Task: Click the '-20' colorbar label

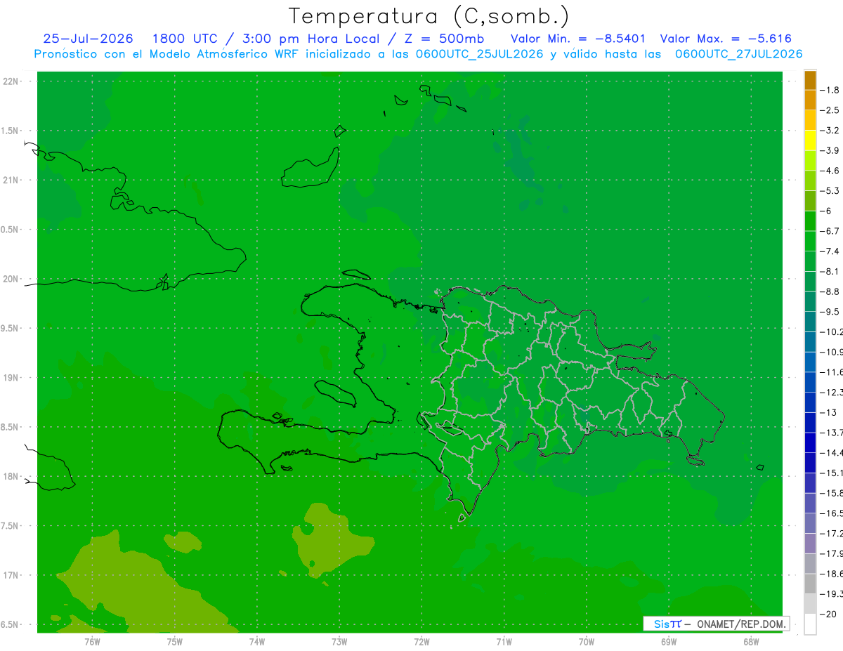Action: pos(828,614)
